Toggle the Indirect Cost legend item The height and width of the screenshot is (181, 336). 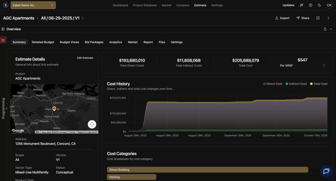point(296,84)
